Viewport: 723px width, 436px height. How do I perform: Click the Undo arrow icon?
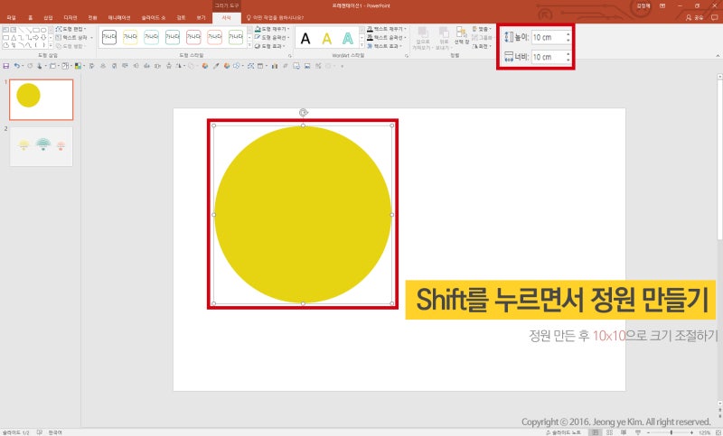(17, 66)
